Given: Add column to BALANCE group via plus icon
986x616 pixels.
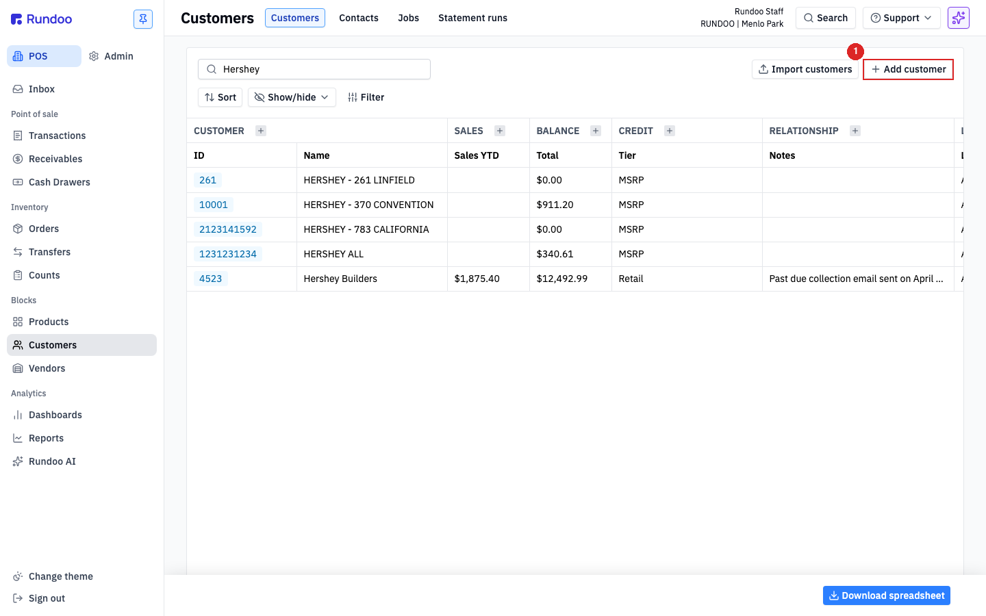Looking at the screenshot, I should [x=596, y=131].
